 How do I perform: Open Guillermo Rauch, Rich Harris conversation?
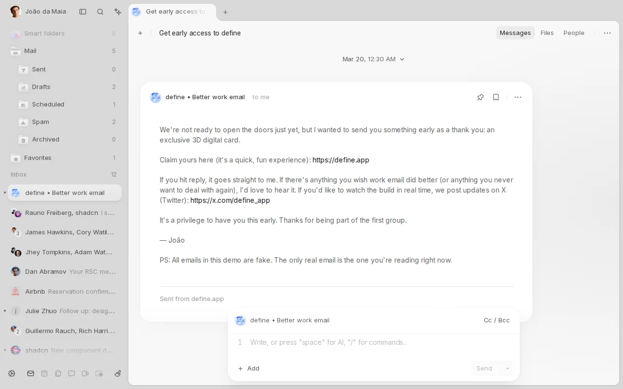coord(65,331)
